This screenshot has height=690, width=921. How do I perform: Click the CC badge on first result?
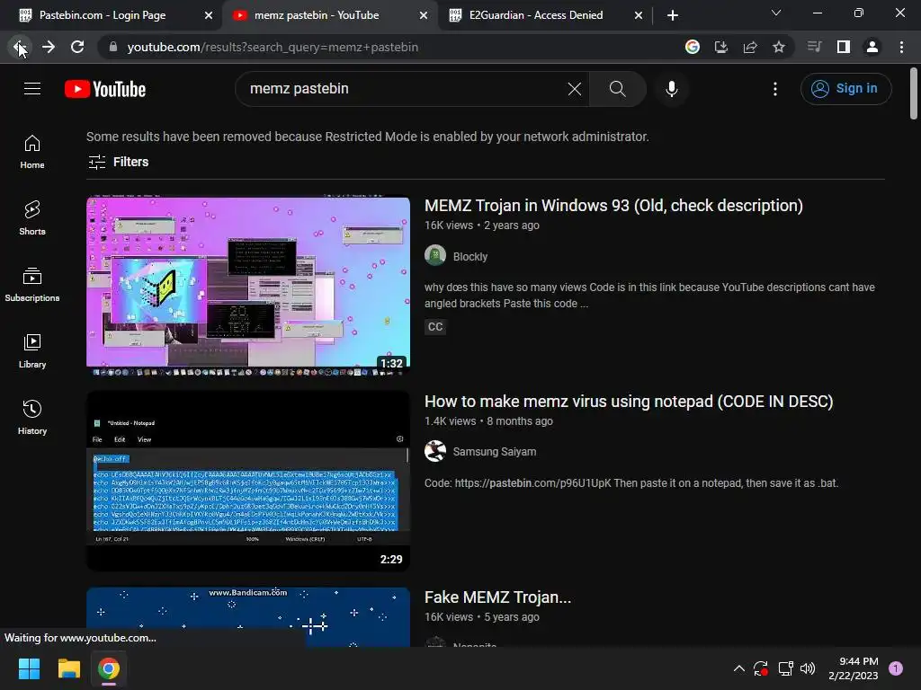point(435,327)
